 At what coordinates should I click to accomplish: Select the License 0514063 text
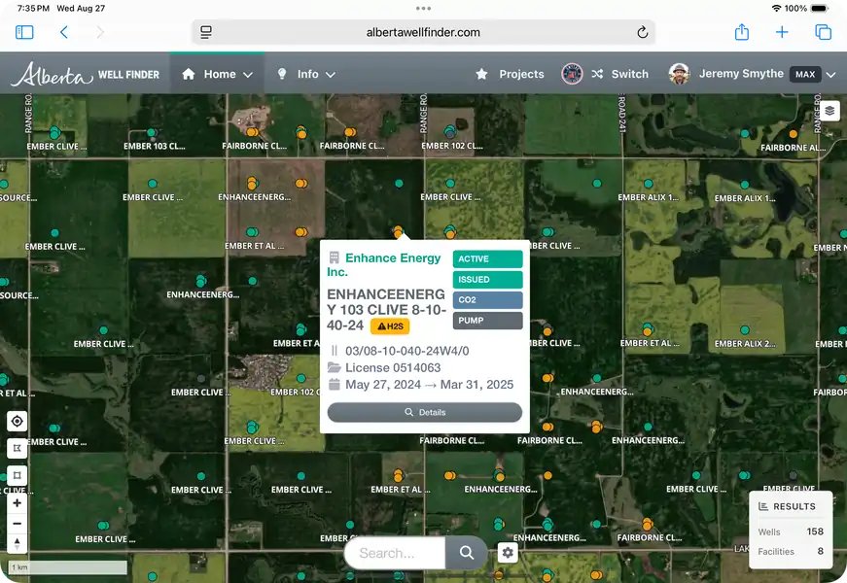pos(393,367)
